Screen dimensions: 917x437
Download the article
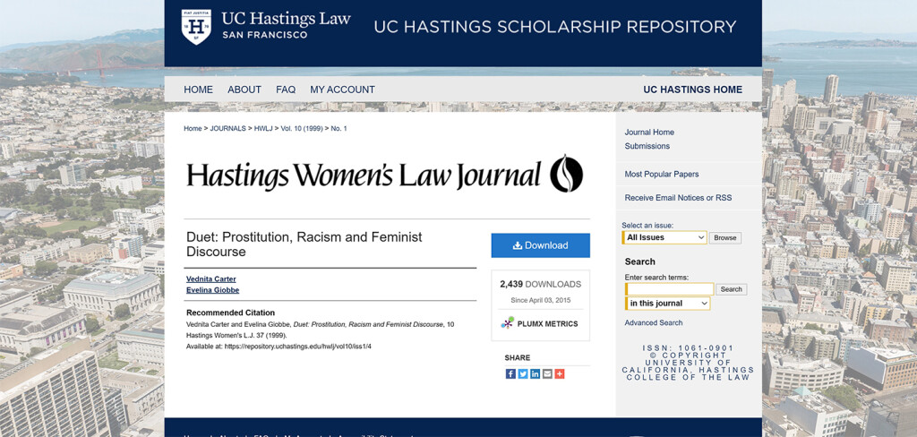[x=540, y=245]
